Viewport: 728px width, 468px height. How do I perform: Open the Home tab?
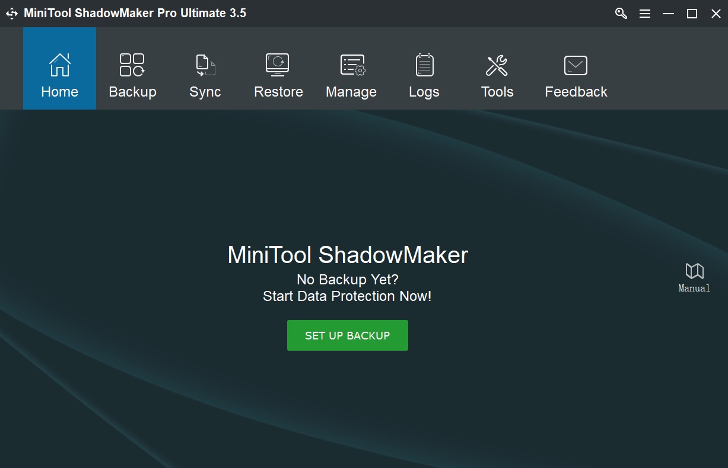tap(59, 69)
